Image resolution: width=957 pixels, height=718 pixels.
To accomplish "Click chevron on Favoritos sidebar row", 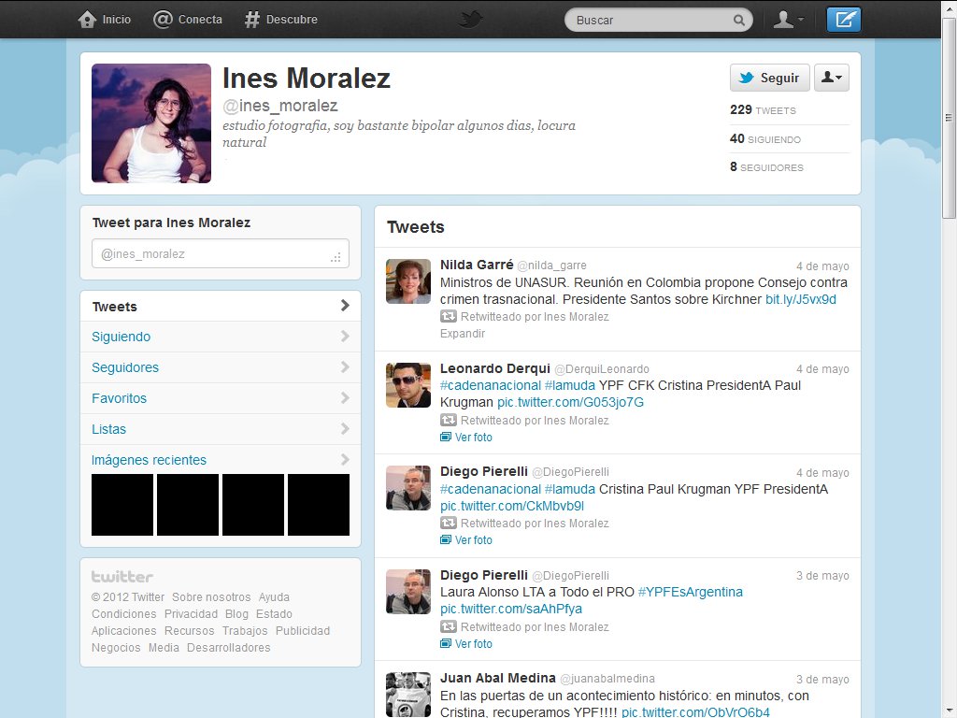I will [345, 398].
